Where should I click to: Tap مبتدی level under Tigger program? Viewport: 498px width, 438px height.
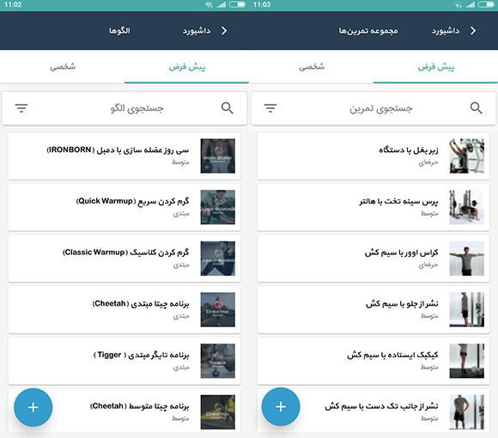[181, 368]
